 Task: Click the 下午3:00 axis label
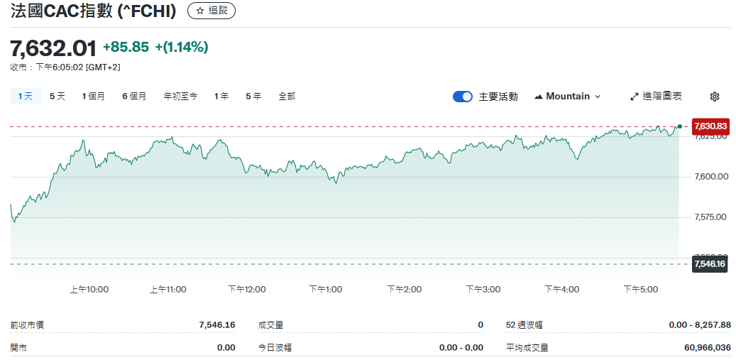tap(483, 290)
